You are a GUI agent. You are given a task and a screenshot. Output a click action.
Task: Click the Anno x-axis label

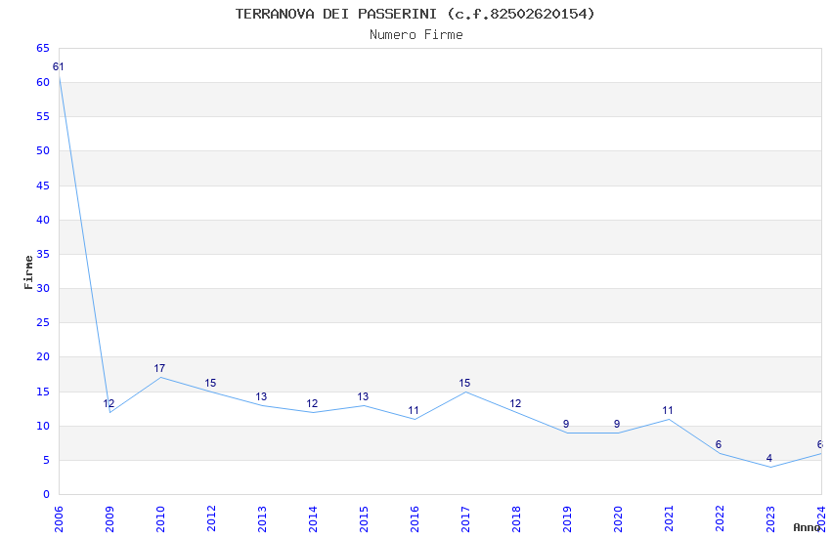point(807,527)
